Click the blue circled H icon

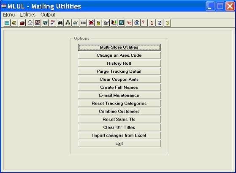pyautogui.click(x=137, y=23)
